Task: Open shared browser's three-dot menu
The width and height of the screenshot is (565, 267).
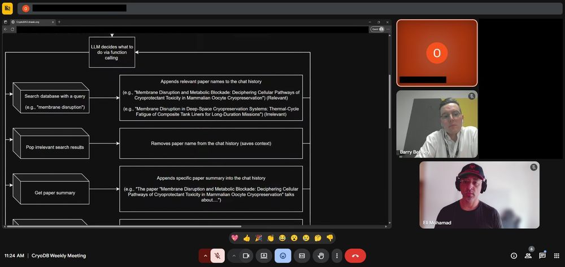Action: pos(388,29)
